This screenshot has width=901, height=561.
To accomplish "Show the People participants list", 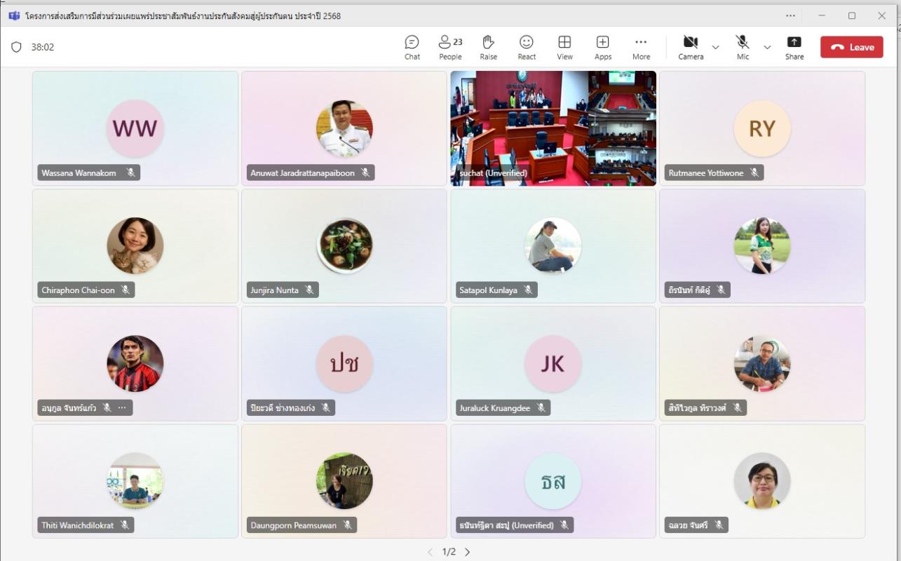I will [450, 47].
